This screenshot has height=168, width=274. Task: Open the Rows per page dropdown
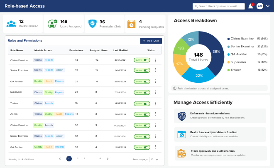[x=154, y=159]
